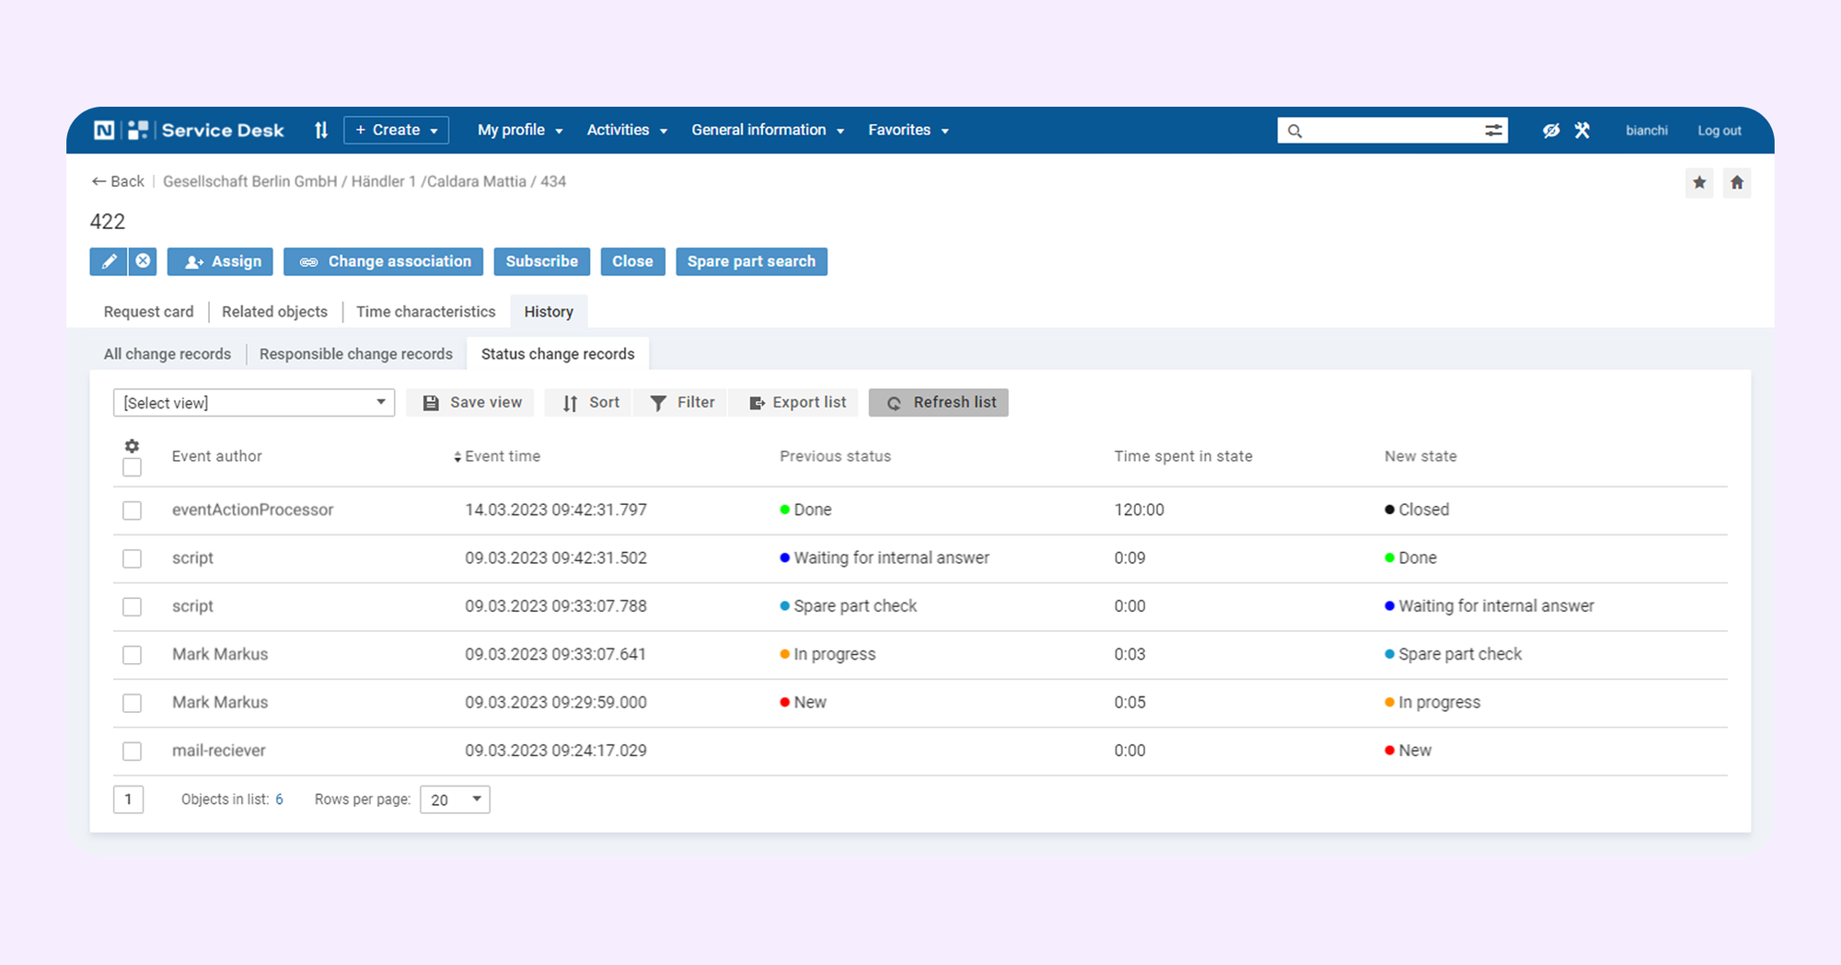Toggle the select-all header checkbox
This screenshot has height=965, width=1841.
pyautogui.click(x=132, y=467)
